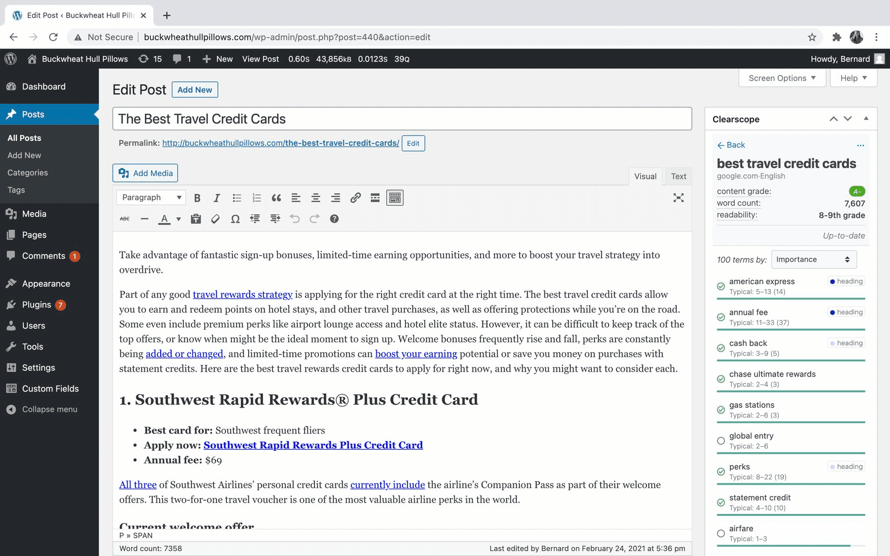Redo the last edit
The height and width of the screenshot is (556, 890).
pos(314,218)
